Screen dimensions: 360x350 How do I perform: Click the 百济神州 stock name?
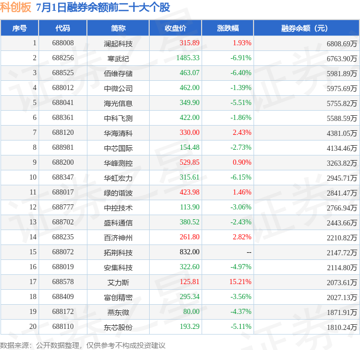click(118, 238)
